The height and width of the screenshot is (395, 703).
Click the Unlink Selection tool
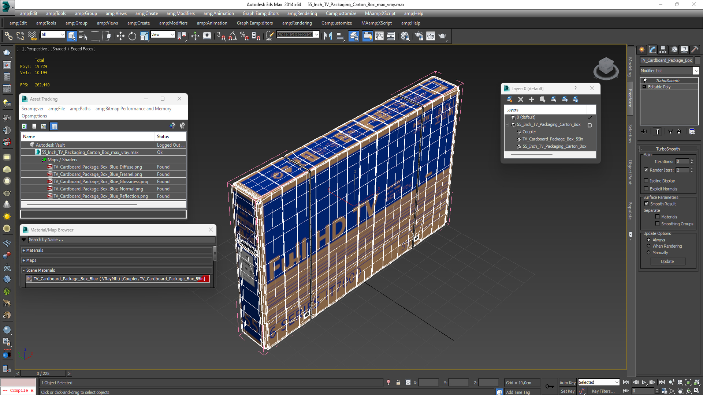[20, 35]
